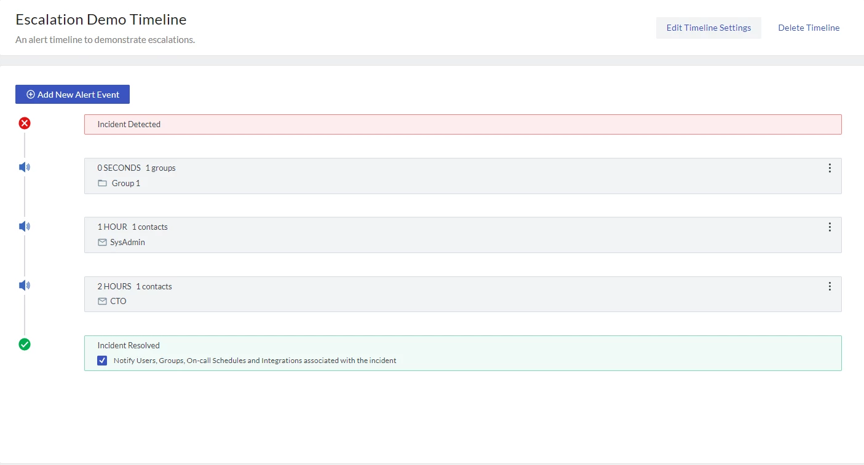864x465 pixels.
Task: Click the Group 1 label
Action: [126, 183]
